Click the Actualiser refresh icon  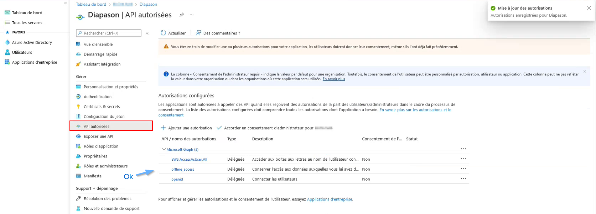[163, 33]
